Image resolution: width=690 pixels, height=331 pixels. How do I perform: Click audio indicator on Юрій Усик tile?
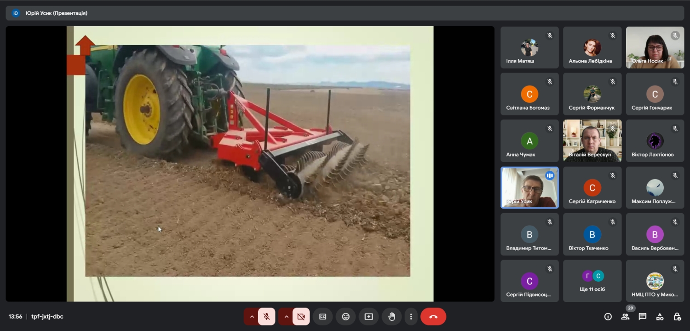550,175
